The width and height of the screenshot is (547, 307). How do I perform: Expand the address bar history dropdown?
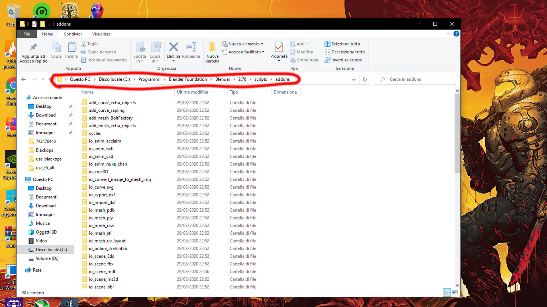354,79
